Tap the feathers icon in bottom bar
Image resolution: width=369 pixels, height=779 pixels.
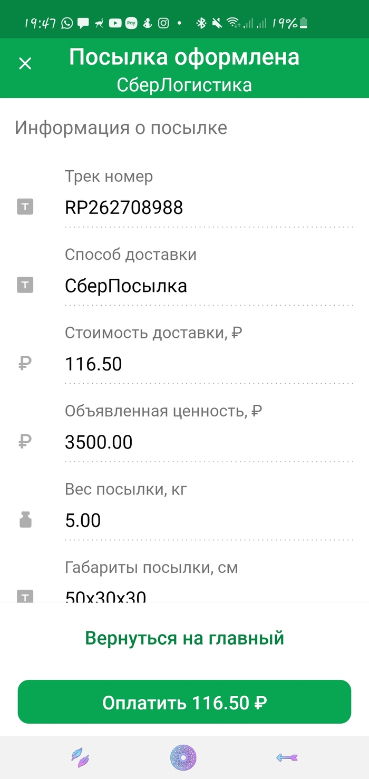pyautogui.click(x=80, y=758)
